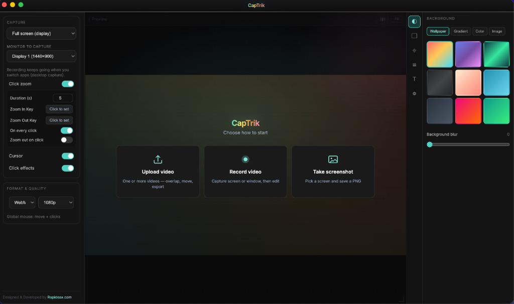Viewport: 514px width, 304px height.
Task: Select the peach pink wallpaper swatch
Action: pyautogui.click(x=468, y=83)
